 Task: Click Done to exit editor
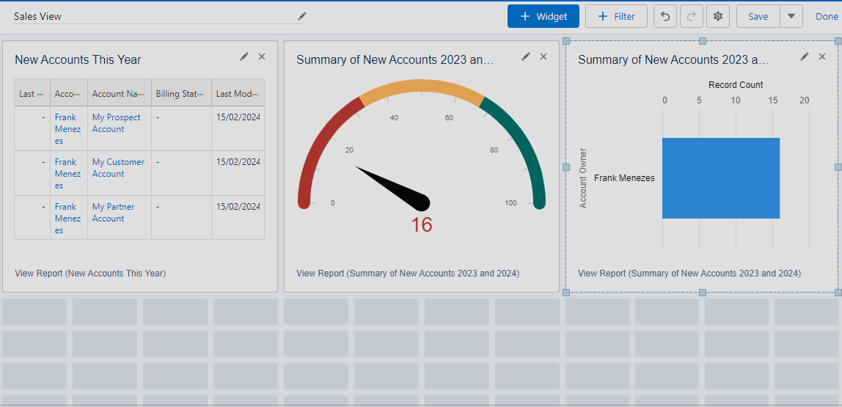click(x=827, y=17)
